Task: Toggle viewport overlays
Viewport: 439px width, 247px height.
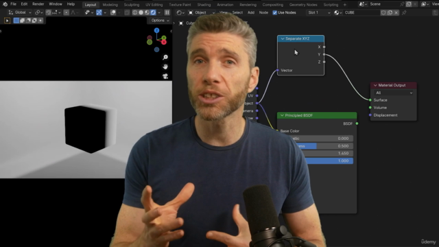Action: [113, 12]
